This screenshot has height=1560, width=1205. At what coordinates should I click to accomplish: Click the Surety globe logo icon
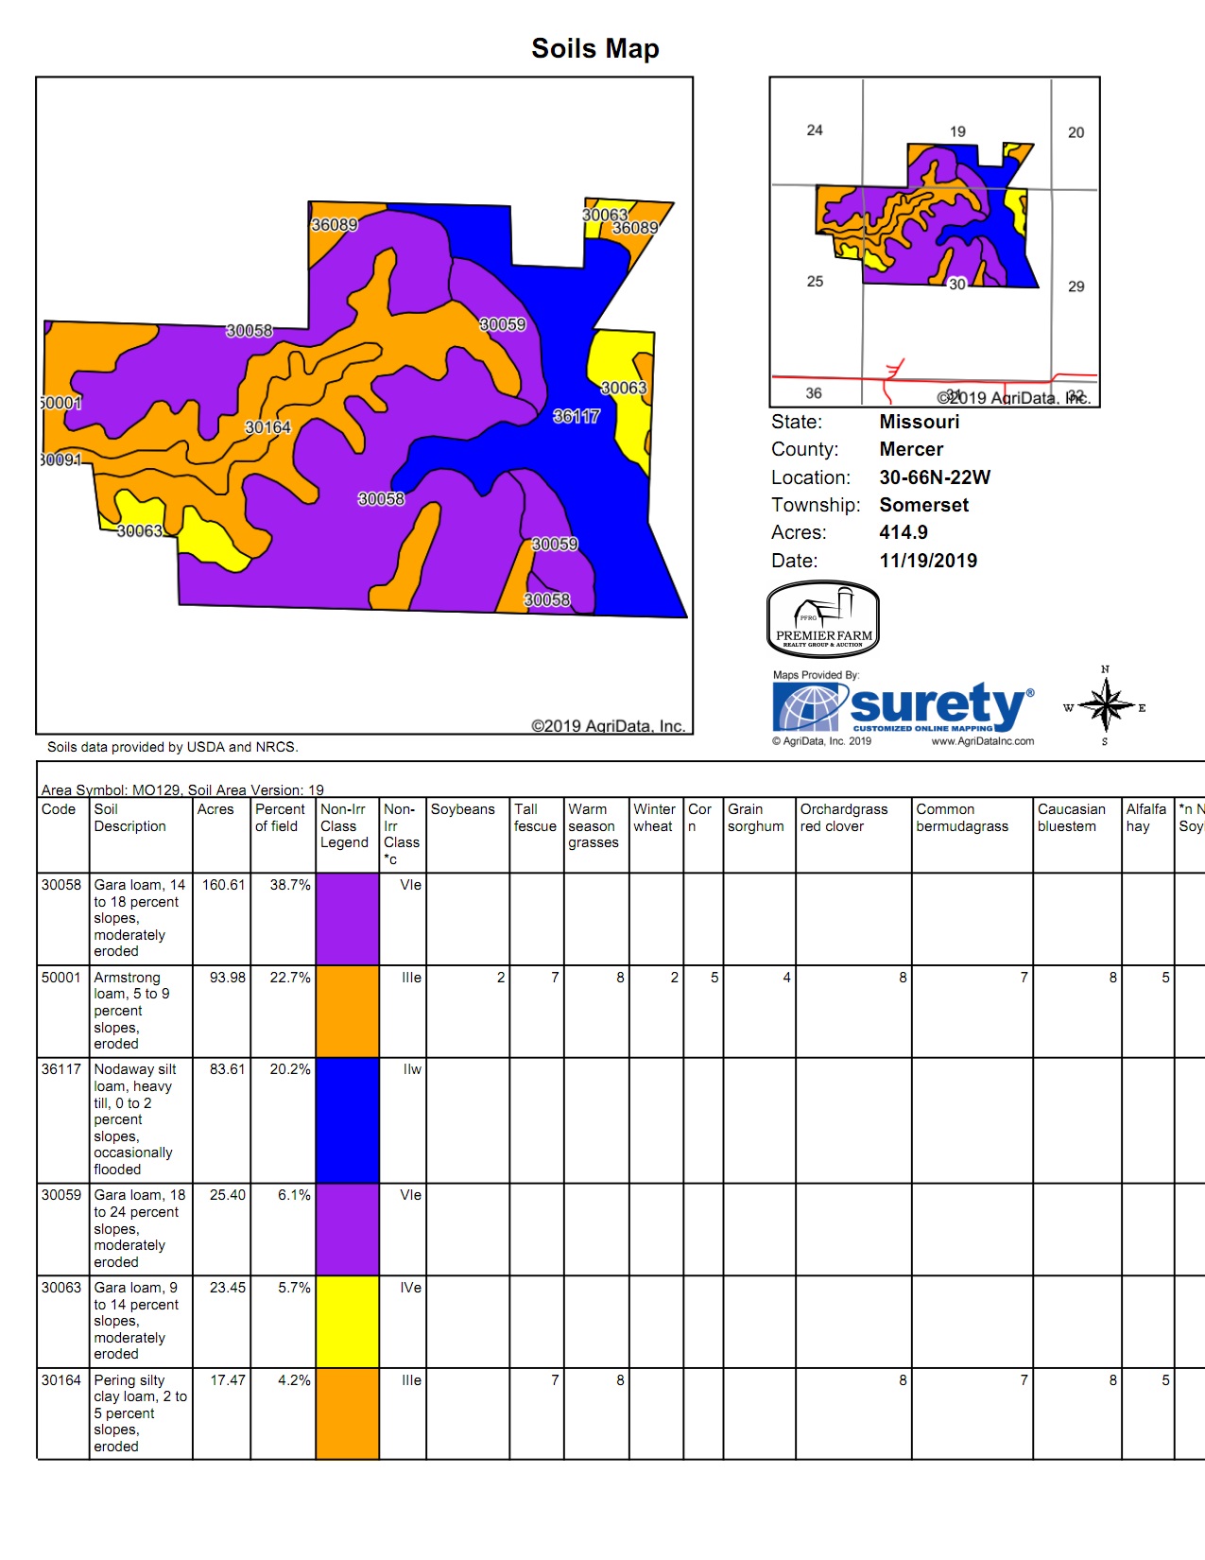(807, 706)
